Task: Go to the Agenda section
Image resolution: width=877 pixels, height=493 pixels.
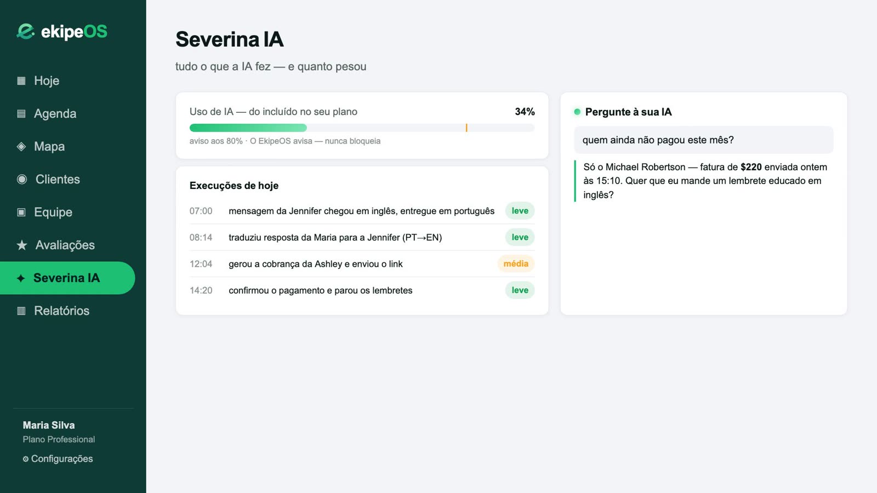Action: coord(67,113)
